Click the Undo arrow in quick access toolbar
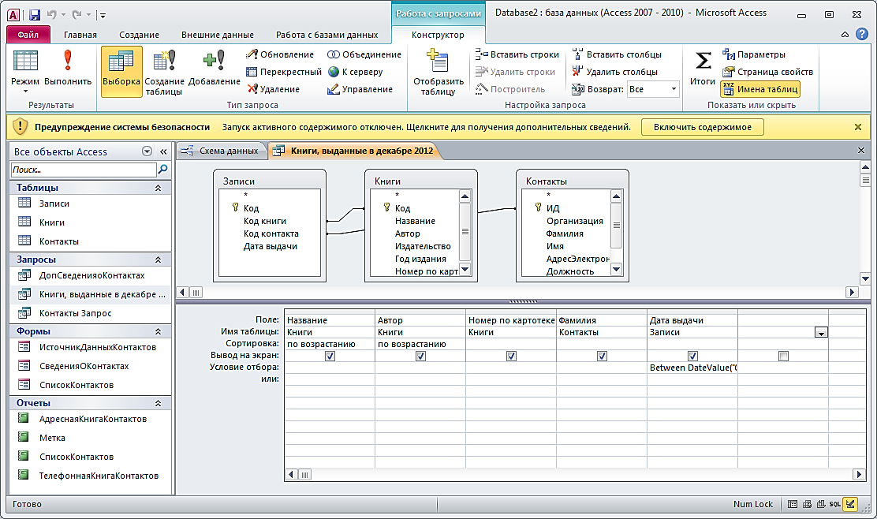Image resolution: width=877 pixels, height=519 pixels. coord(51,15)
